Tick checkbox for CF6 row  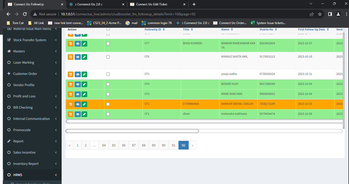click(108, 57)
